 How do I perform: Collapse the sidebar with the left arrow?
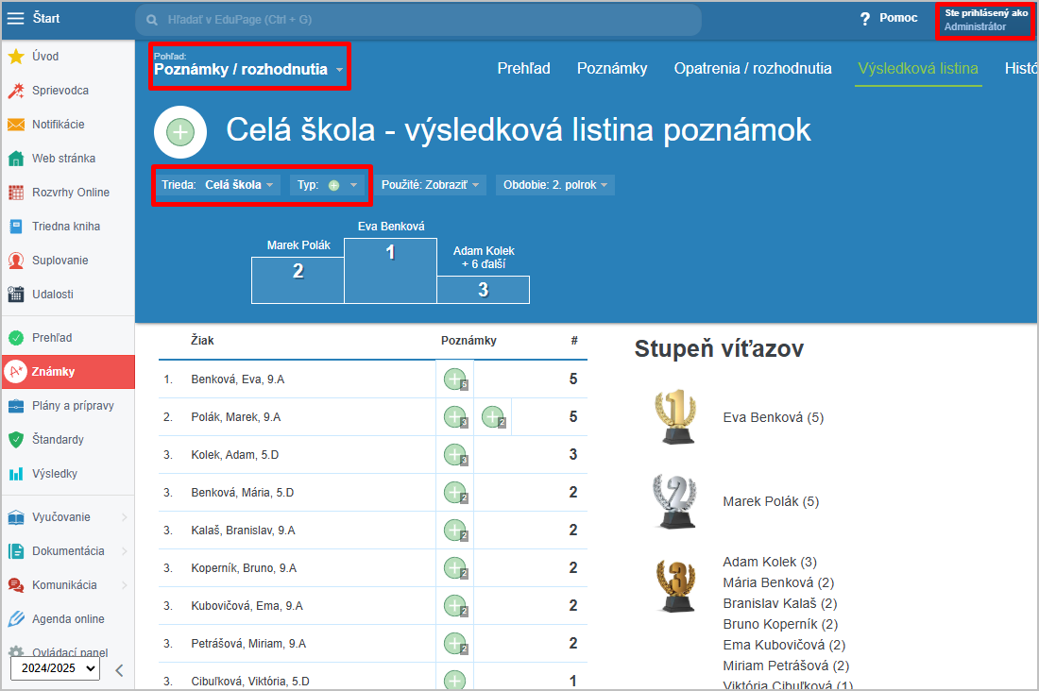tap(119, 670)
